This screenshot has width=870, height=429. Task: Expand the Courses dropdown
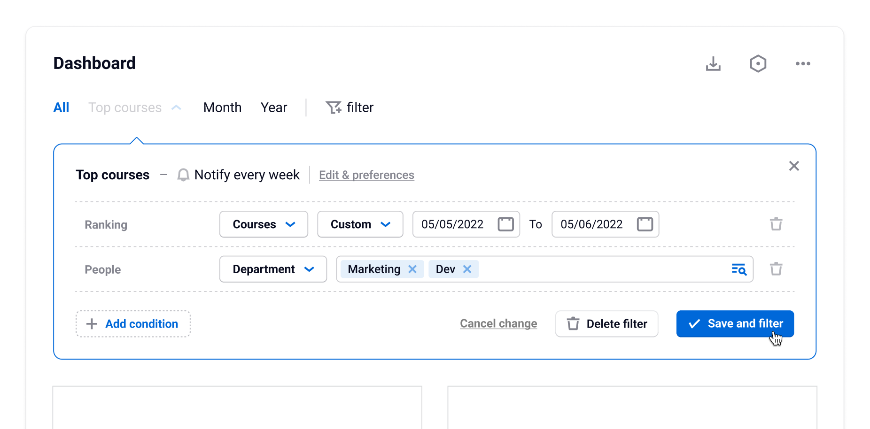(x=264, y=224)
